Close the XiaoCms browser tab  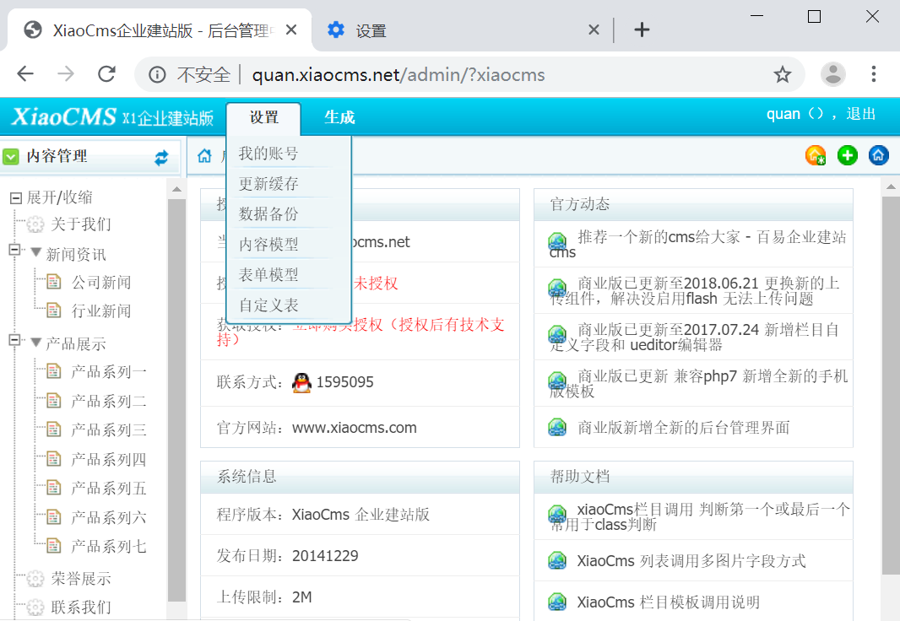point(291,30)
